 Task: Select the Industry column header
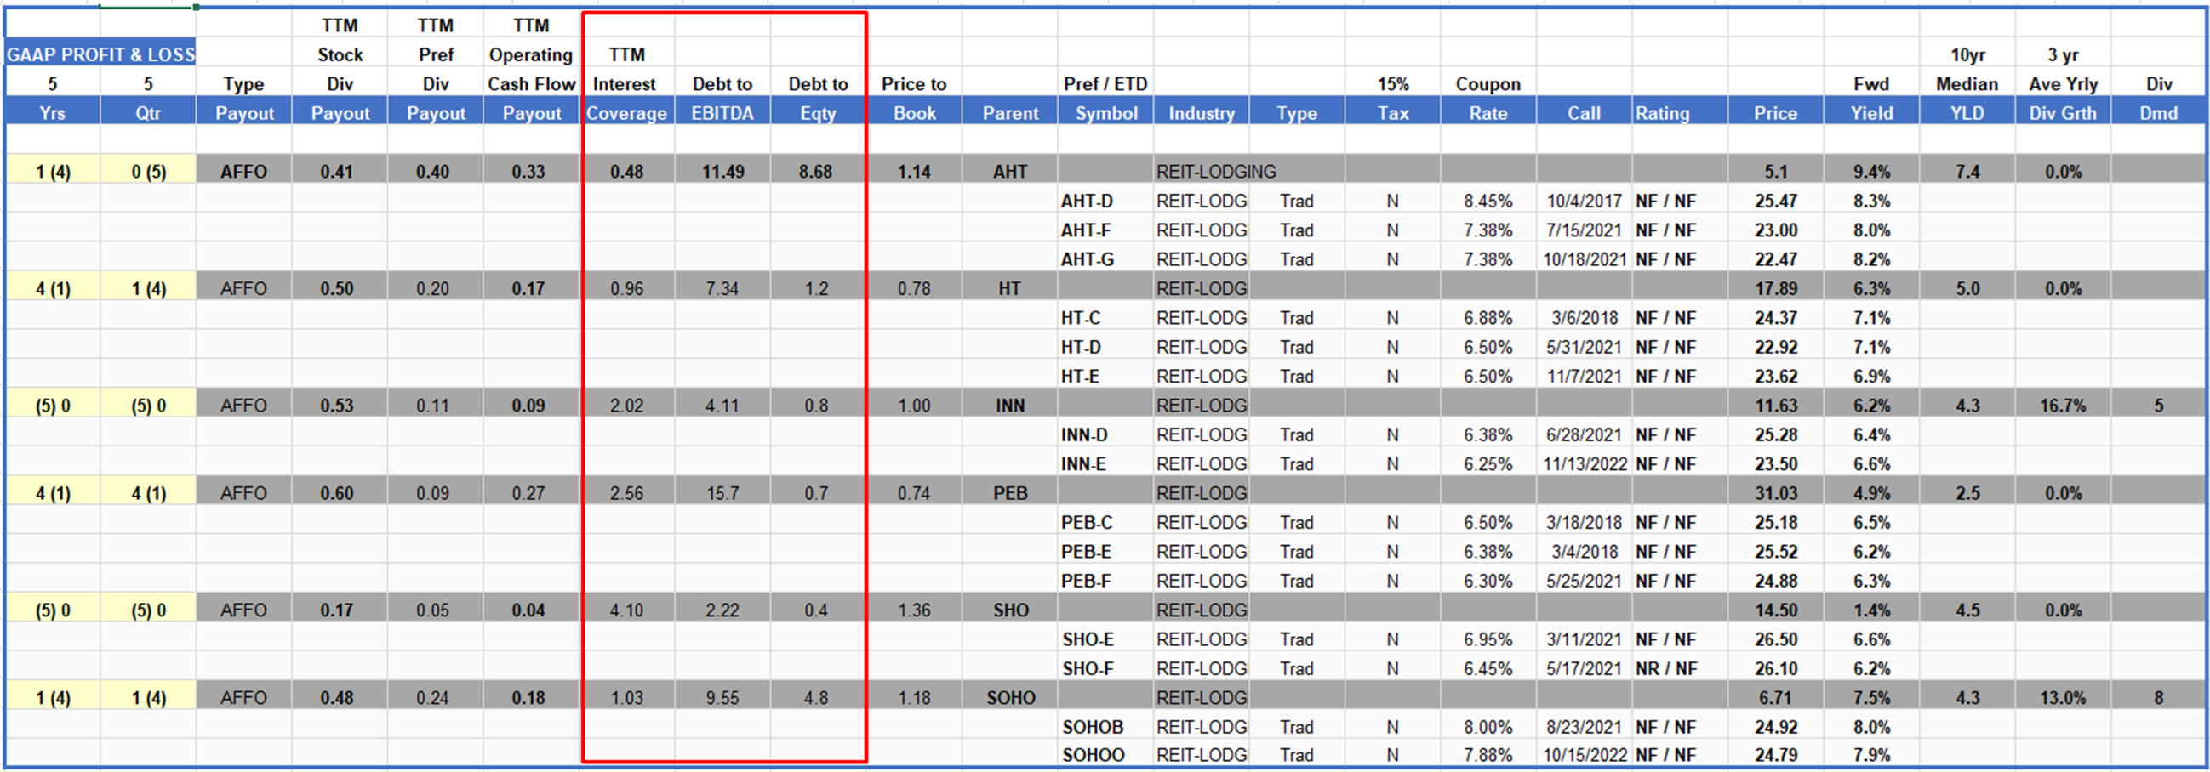1201,113
